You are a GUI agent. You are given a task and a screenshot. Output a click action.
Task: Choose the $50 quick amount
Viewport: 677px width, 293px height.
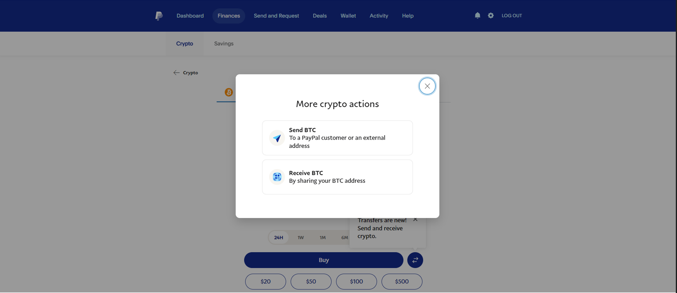[x=311, y=282]
